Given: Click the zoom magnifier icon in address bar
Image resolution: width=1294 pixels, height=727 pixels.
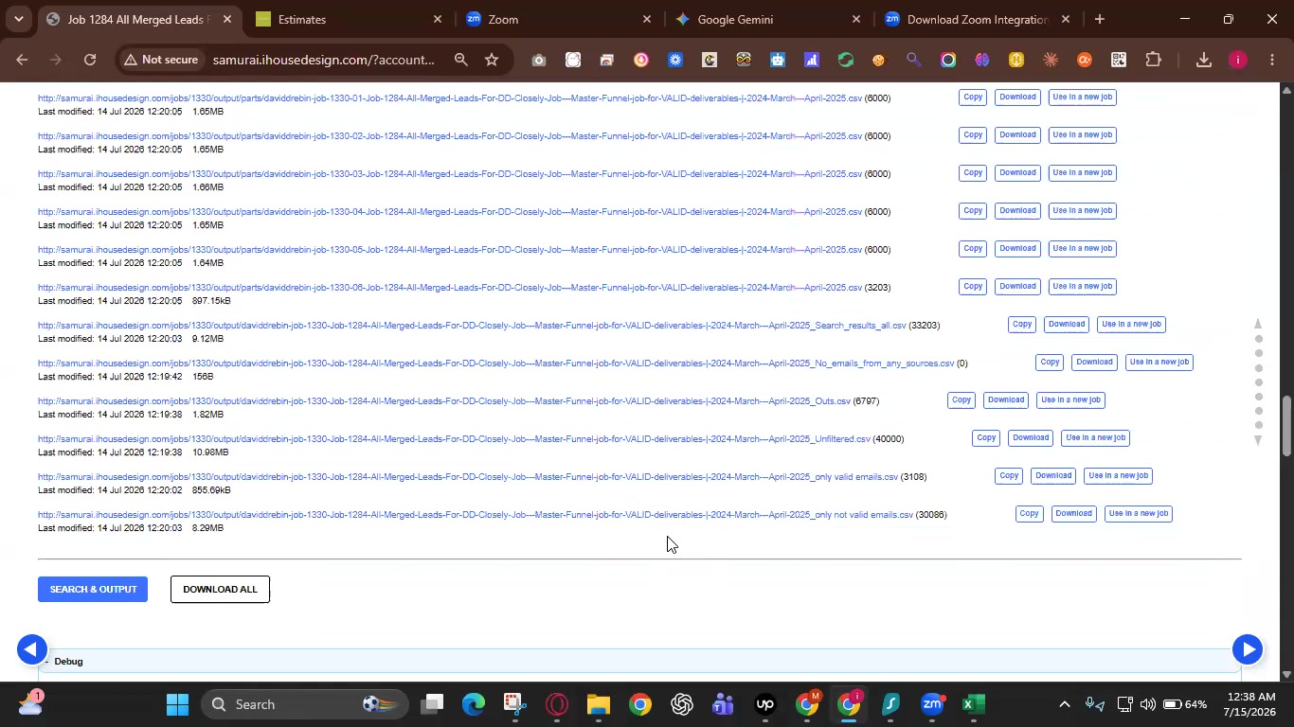Looking at the screenshot, I should pos(461,60).
